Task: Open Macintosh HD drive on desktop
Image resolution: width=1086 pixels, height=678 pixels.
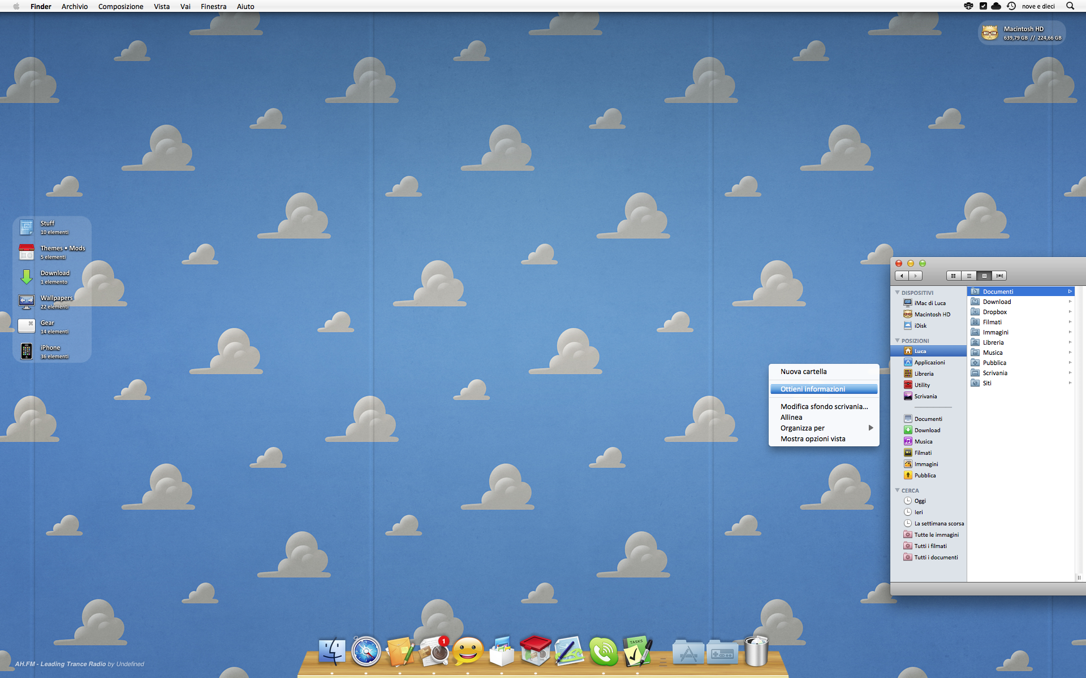Action: (1022, 33)
